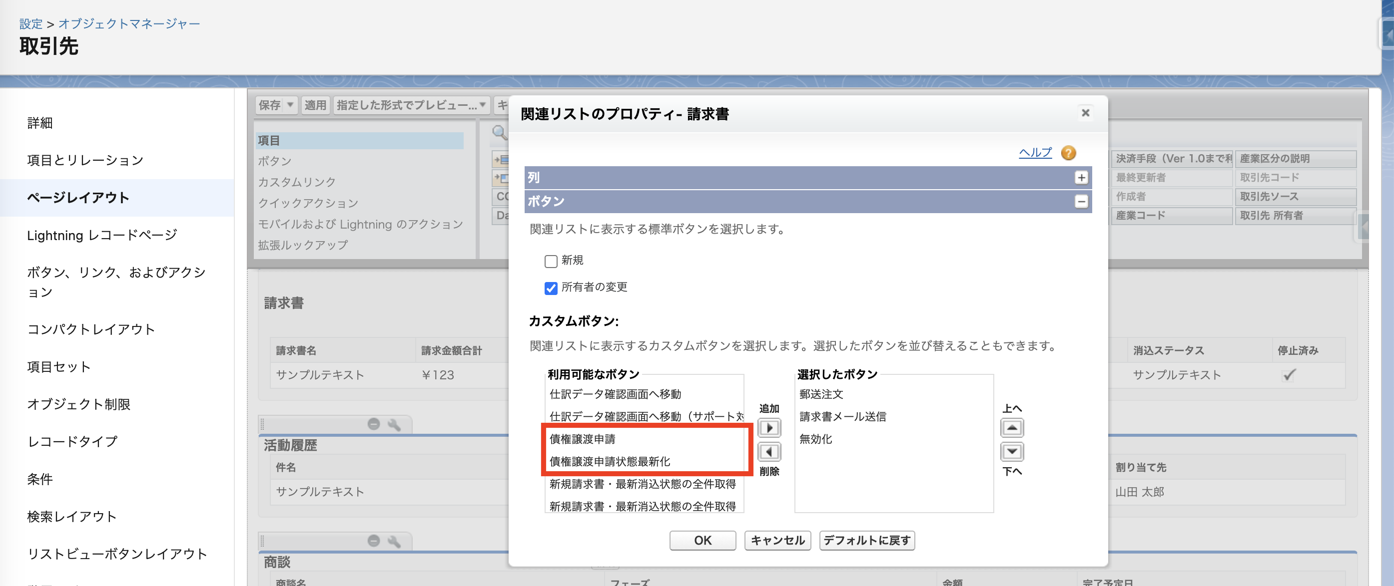This screenshot has height=586, width=1394.
Task: Open the orange question-mark help icon
Action: click(1068, 154)
